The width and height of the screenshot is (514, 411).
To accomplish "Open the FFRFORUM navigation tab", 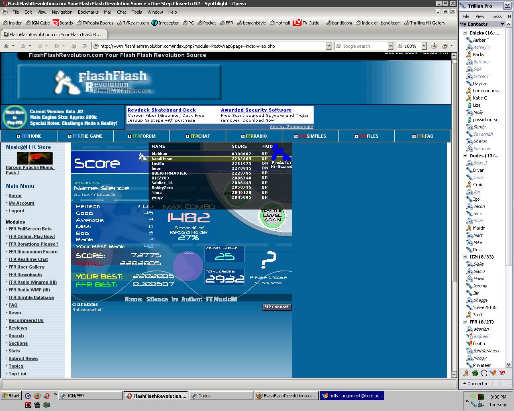I will pyautogui.click(x=142, y=136).
